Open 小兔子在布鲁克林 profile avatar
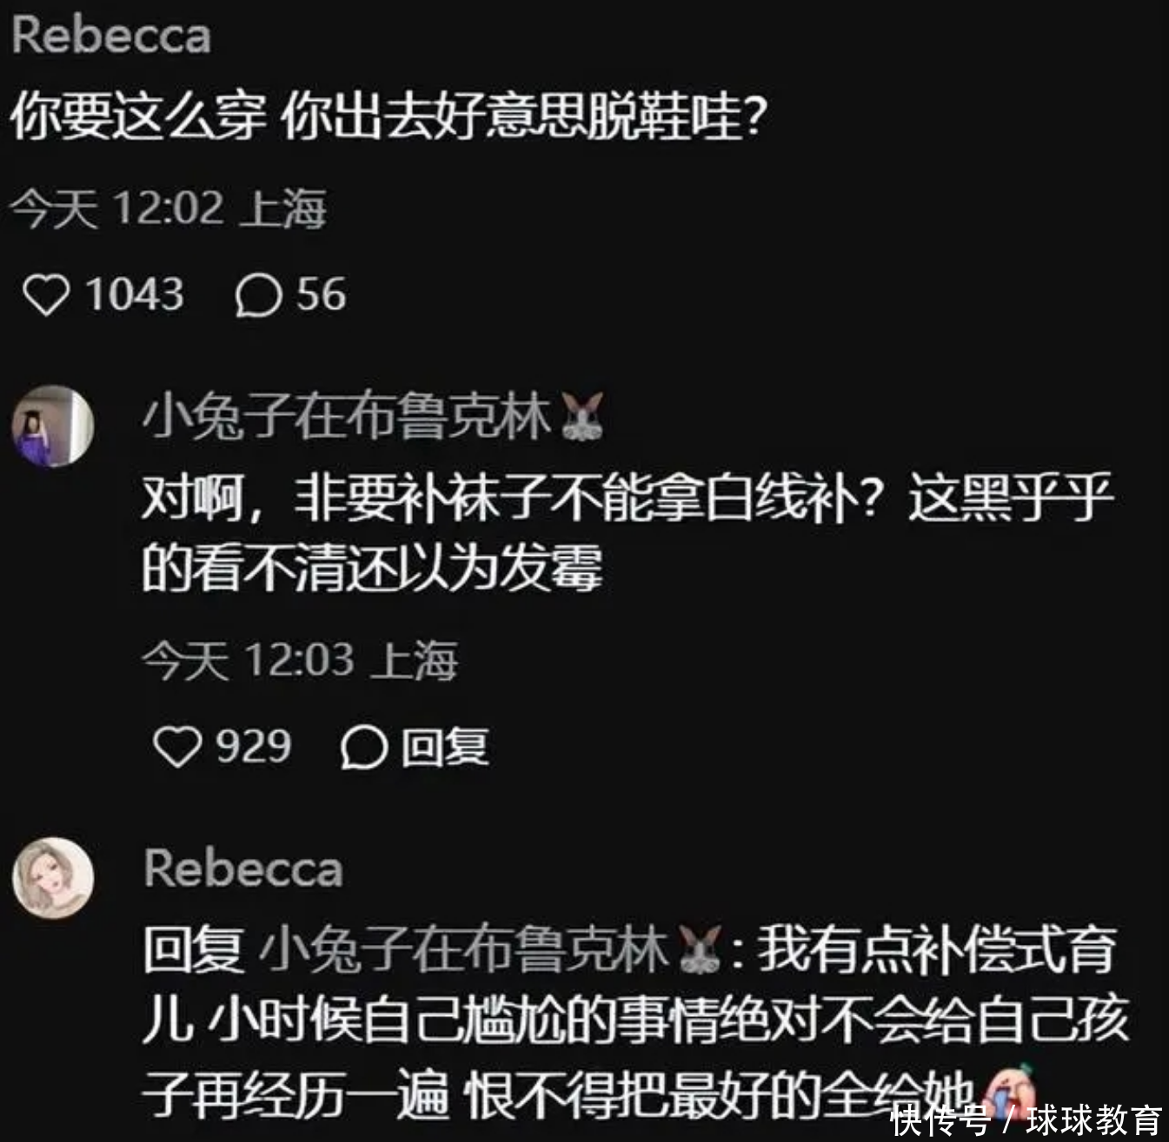The image size is (1169, 1142). tap(53, 426)
